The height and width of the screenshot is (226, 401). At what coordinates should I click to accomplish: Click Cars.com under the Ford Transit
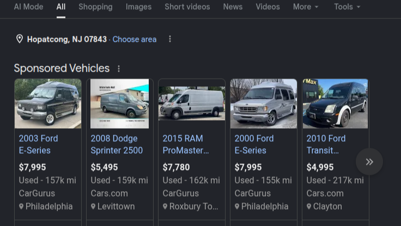click(x=325, y=193)
